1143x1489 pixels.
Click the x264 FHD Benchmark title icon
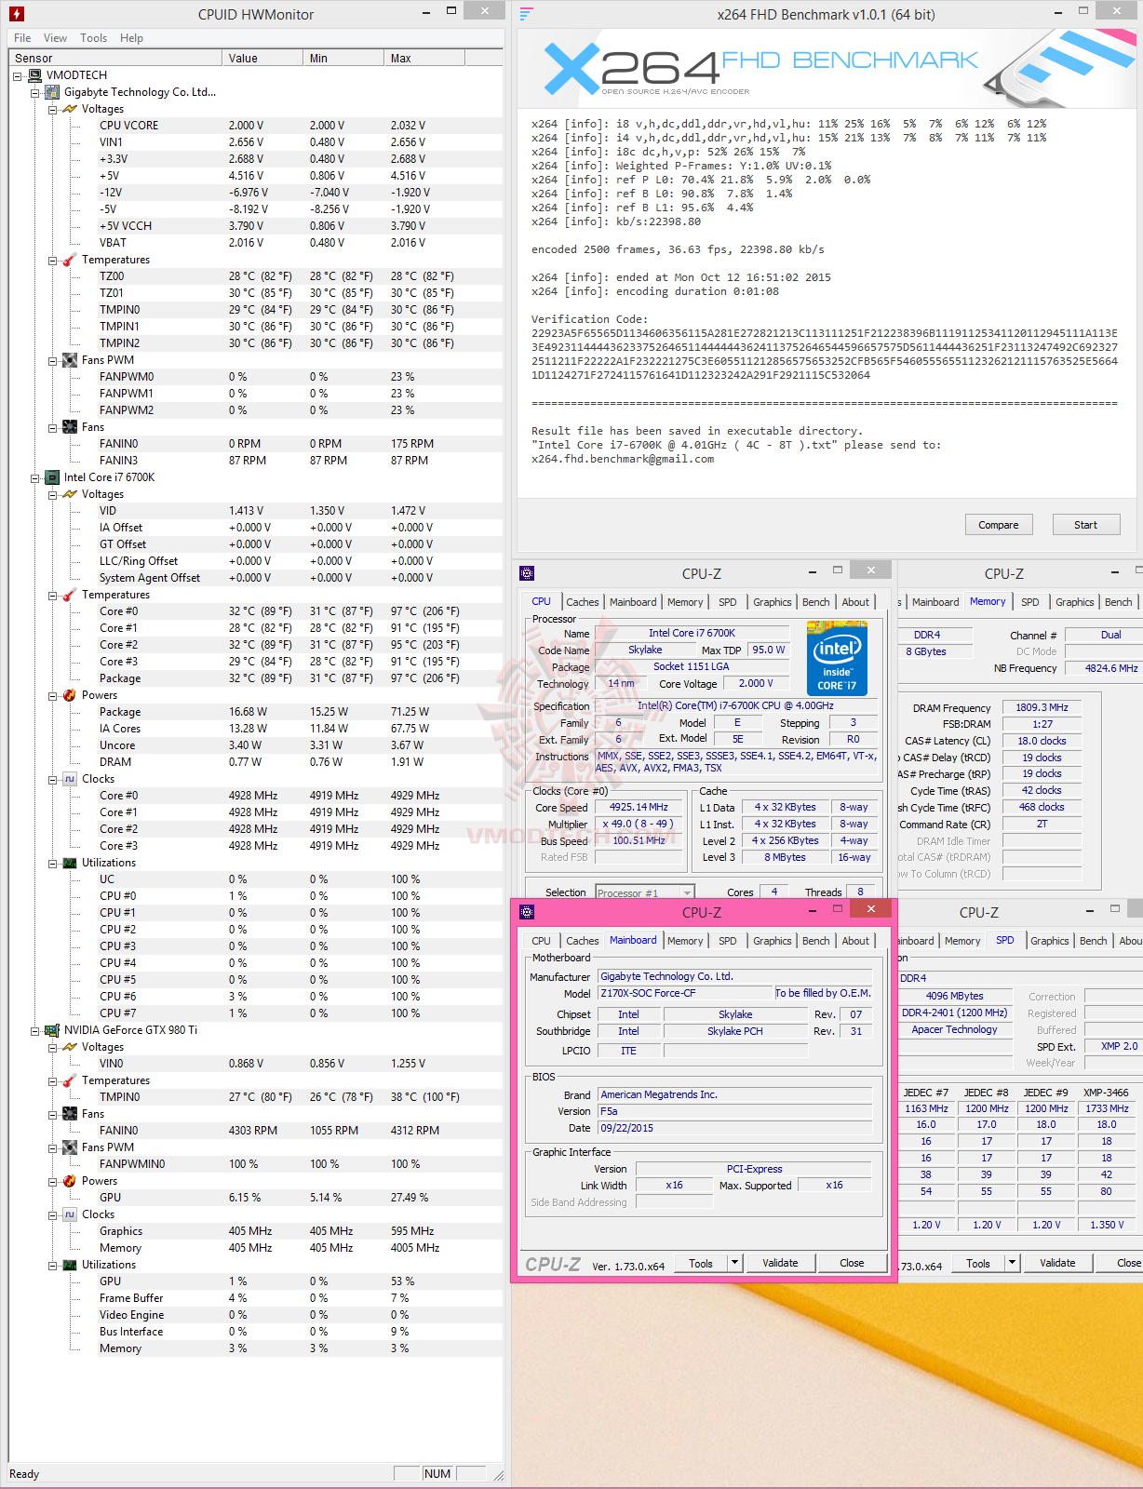526,14
